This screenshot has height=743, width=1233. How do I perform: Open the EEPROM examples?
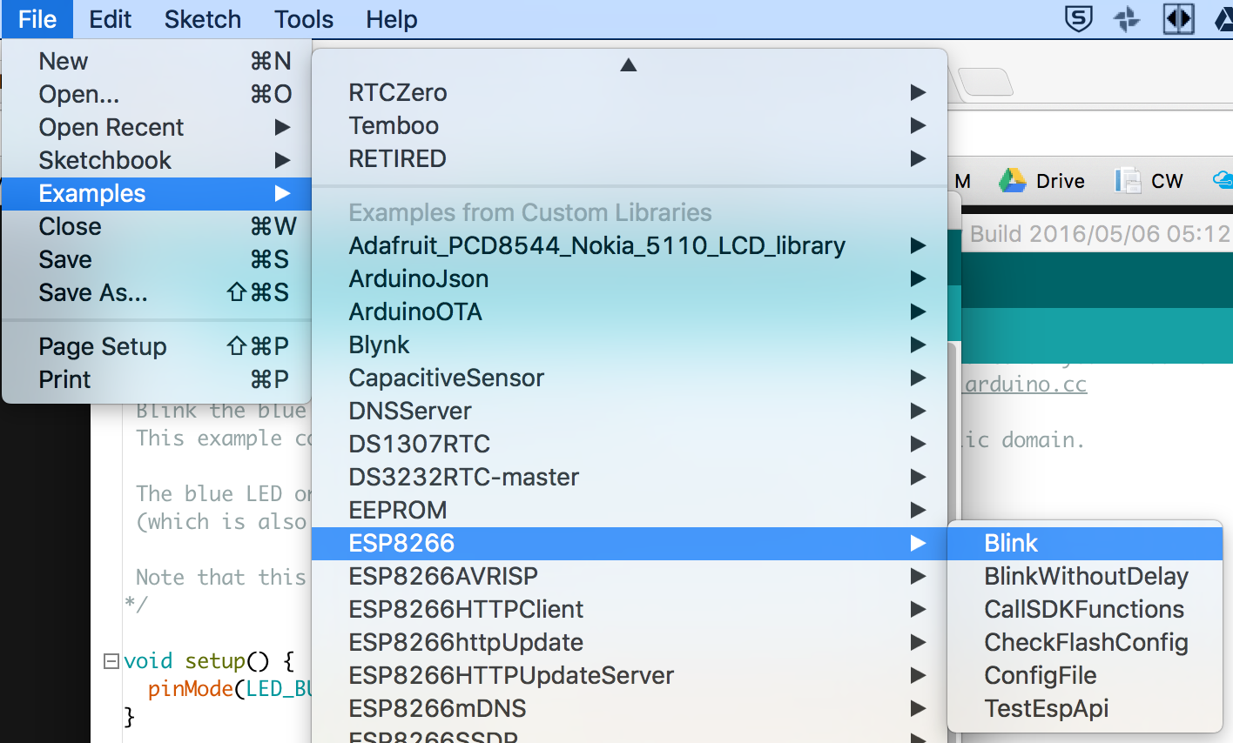pyautogui.click(x=630, y=510)
